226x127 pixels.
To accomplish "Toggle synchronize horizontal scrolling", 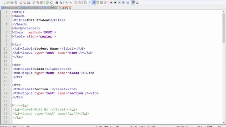I will click(x=80, y=2).
